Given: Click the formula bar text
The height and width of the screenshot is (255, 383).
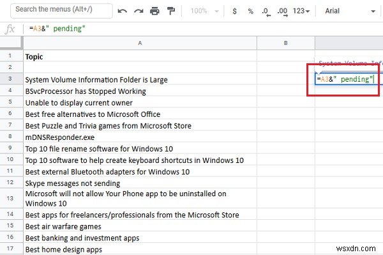Looking at the screenshot, I should [57, 29].
